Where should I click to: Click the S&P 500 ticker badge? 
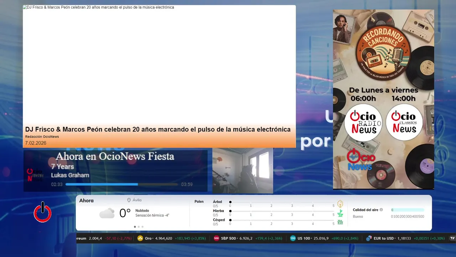tap(216, 238)
